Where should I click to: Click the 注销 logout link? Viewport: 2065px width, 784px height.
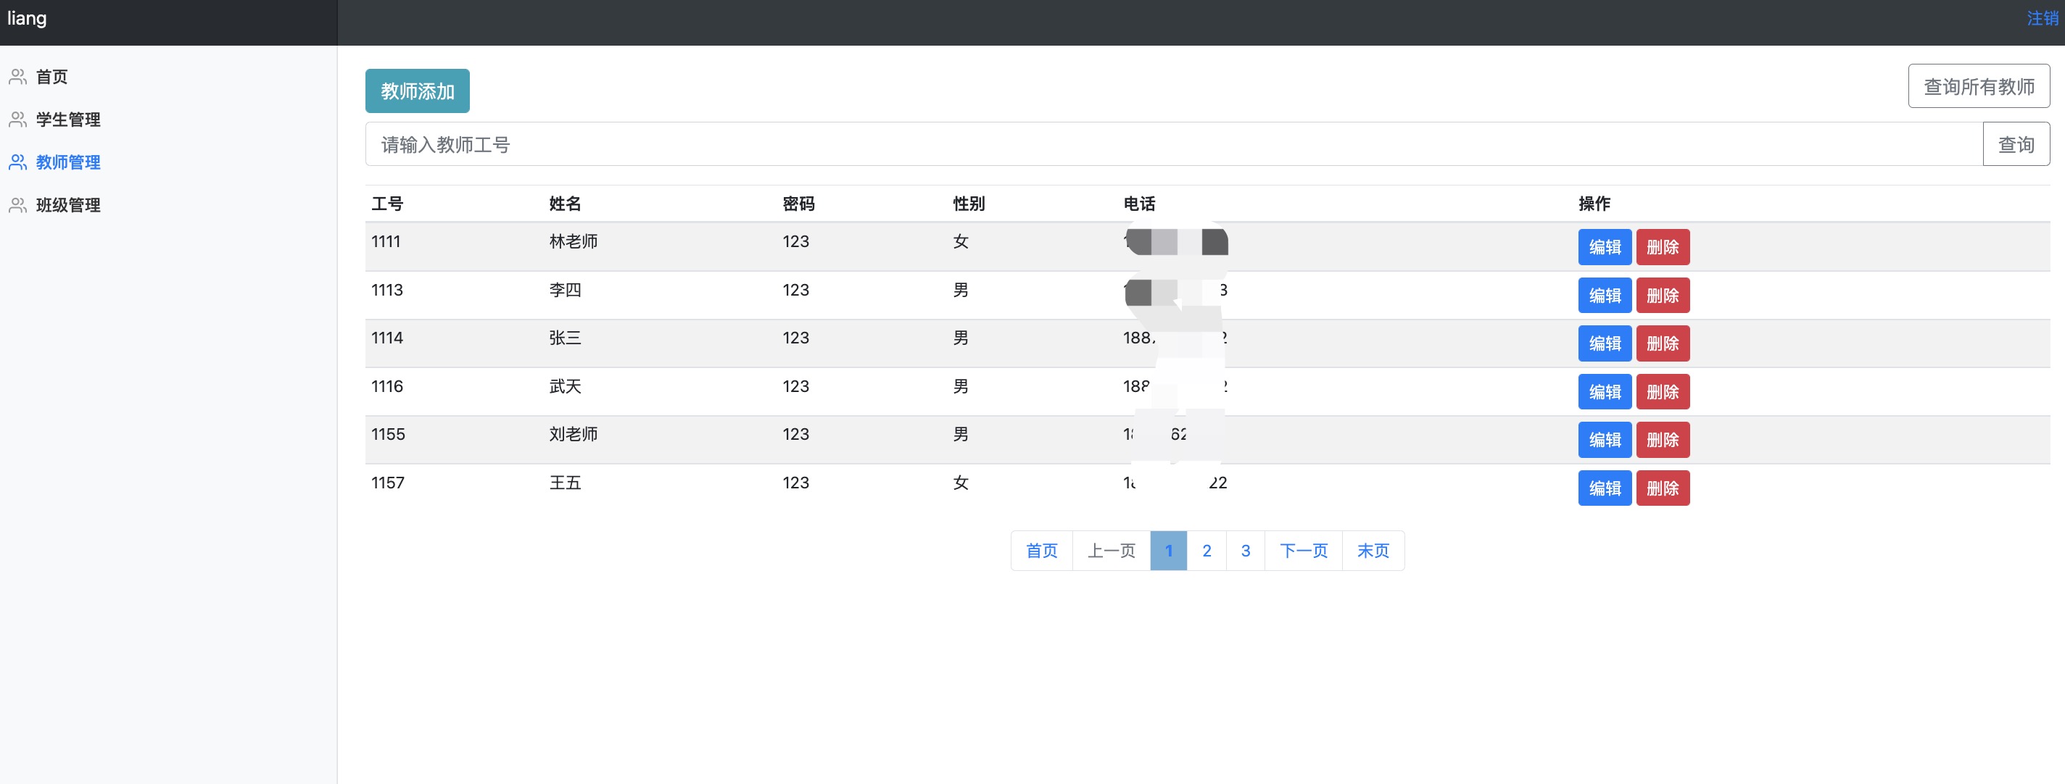[x=2043, y=18]
